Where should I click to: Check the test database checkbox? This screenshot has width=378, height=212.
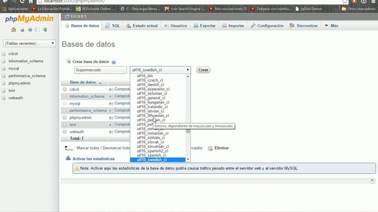64,124
